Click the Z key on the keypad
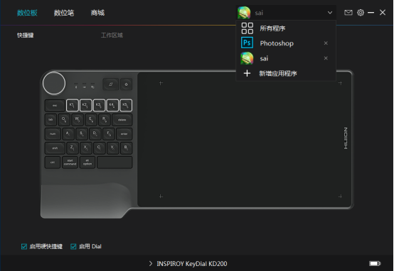Image resolution: width=394 pixels, height=271 pixels. (x=73, y=148)
